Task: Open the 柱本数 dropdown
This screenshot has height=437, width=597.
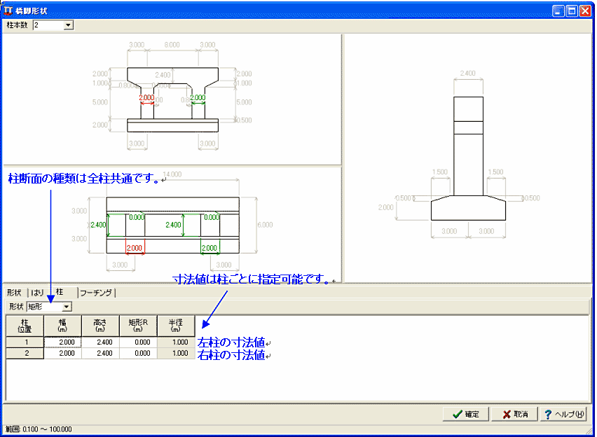Action: [x=68, y=25]
